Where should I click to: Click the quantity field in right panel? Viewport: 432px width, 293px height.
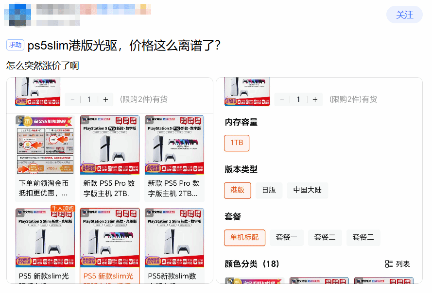tap(298, 99)
